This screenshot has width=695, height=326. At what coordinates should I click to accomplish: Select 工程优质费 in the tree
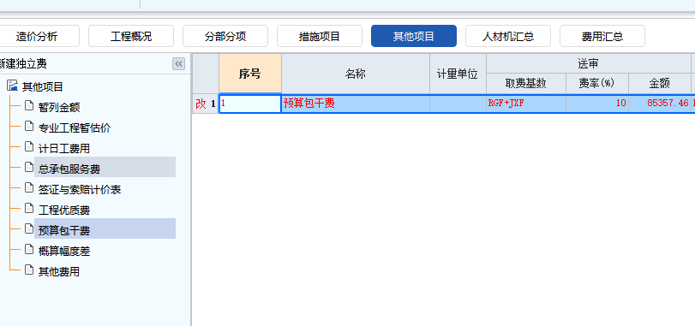coord(64,210)
